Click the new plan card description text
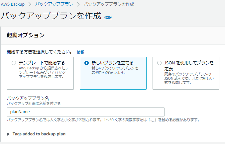 115,70
